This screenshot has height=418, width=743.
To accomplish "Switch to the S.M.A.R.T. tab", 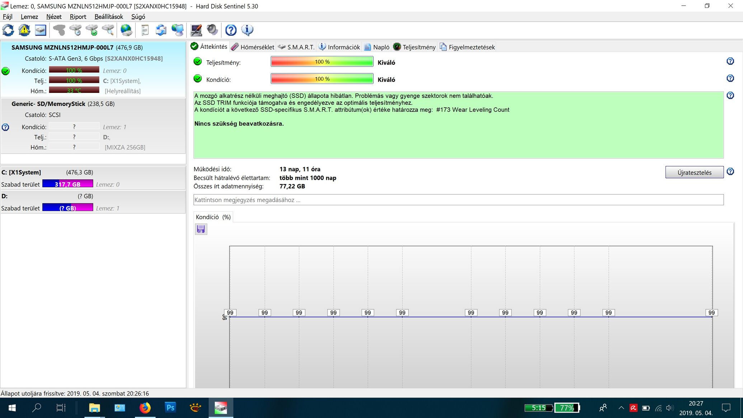I will [296, 47].
